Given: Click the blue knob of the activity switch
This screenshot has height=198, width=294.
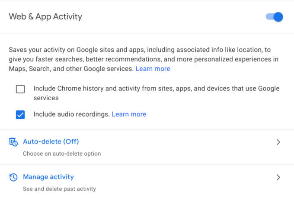Looking at the screenshot, I should coord(278,17).
